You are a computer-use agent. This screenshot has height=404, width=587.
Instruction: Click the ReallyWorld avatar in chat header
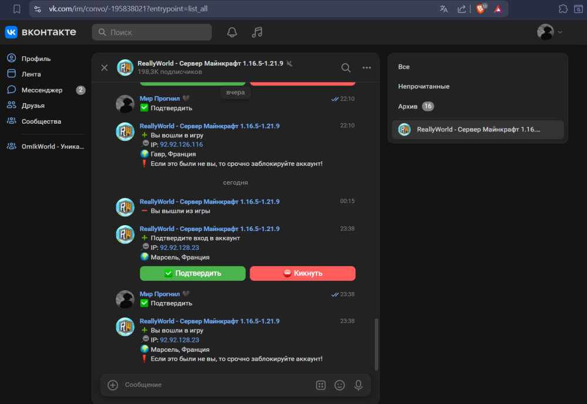pyautogui.click(x=125, y=67)
